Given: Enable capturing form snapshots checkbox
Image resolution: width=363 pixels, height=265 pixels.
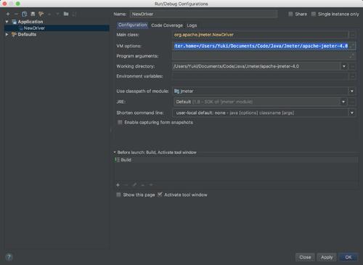Looking at the screenshot, I should [x=120, y=122].
